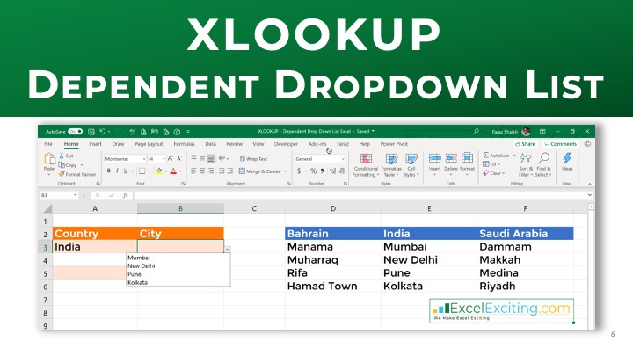Screen dimensions: 633x356
Task: Open Conditional Formatting
Action: pyautogui.click(x=366, y=165)
